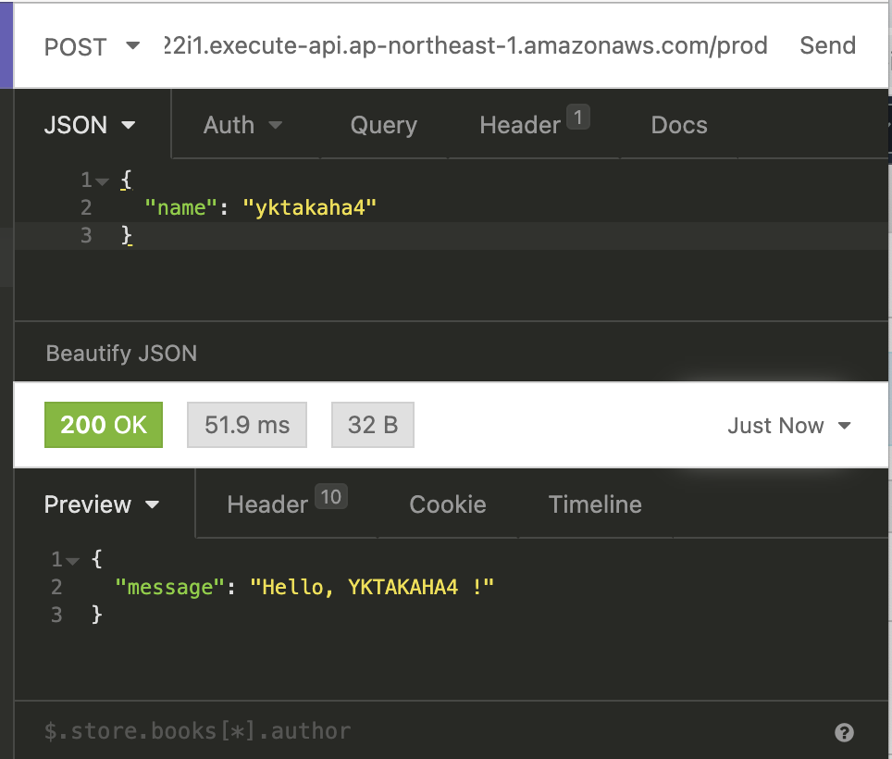892x759 pixels.
Task: Collapse the request body JSON fold arrow
Action: (x=103, y=180)
